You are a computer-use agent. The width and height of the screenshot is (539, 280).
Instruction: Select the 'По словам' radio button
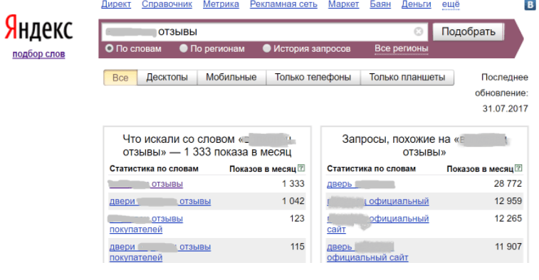110,48
